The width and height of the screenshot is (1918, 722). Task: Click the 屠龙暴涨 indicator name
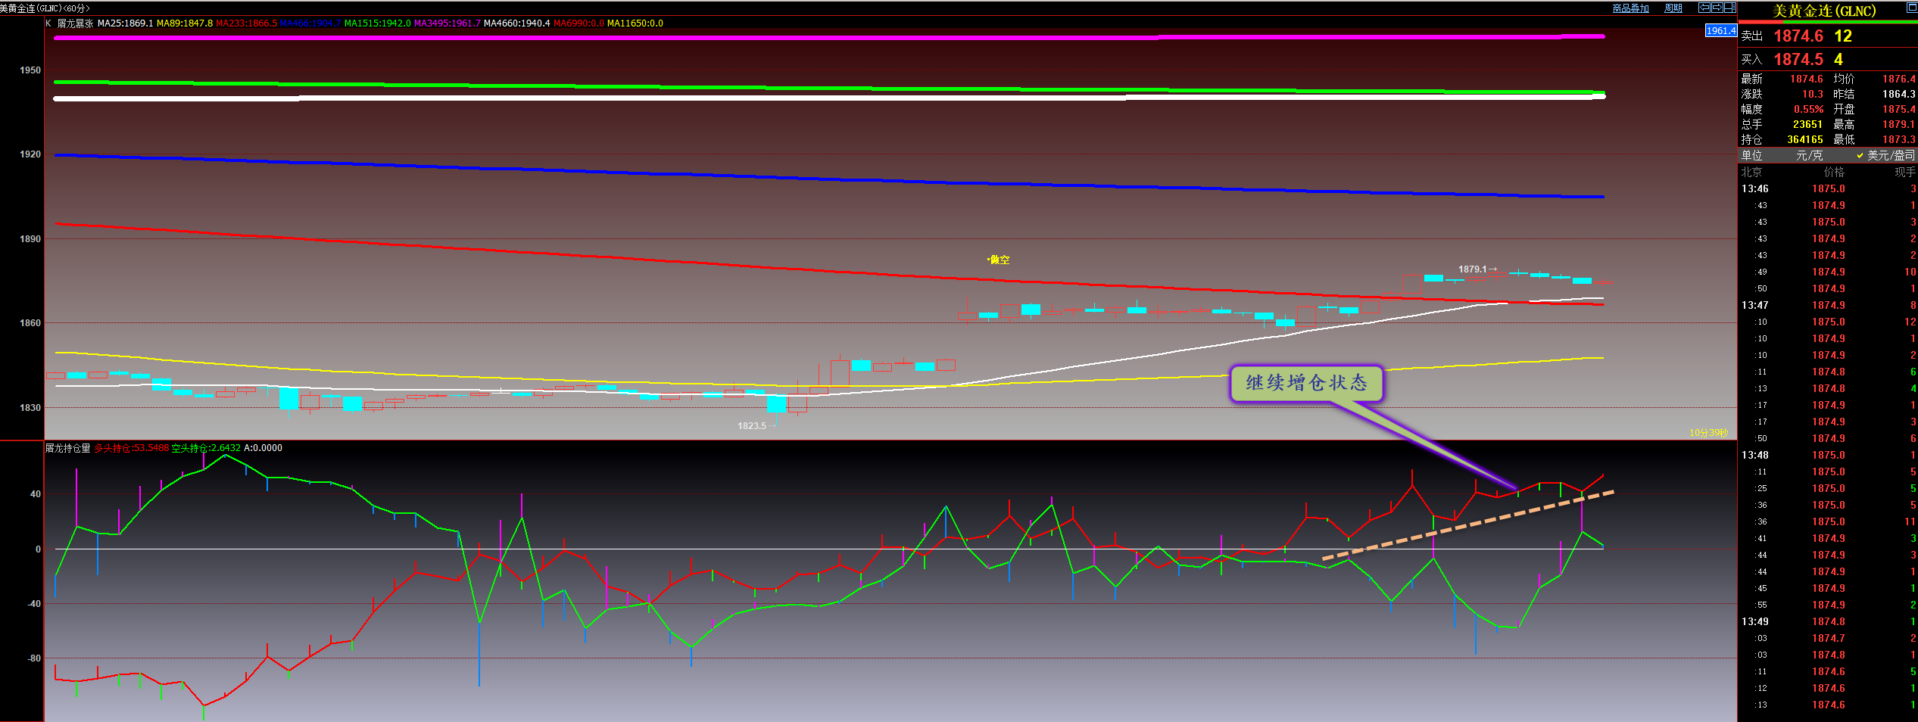[75, 23]
